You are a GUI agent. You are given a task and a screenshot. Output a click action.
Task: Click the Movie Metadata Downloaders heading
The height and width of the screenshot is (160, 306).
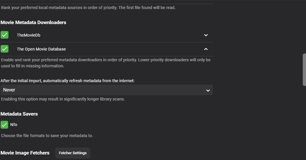tap(33, 22)
